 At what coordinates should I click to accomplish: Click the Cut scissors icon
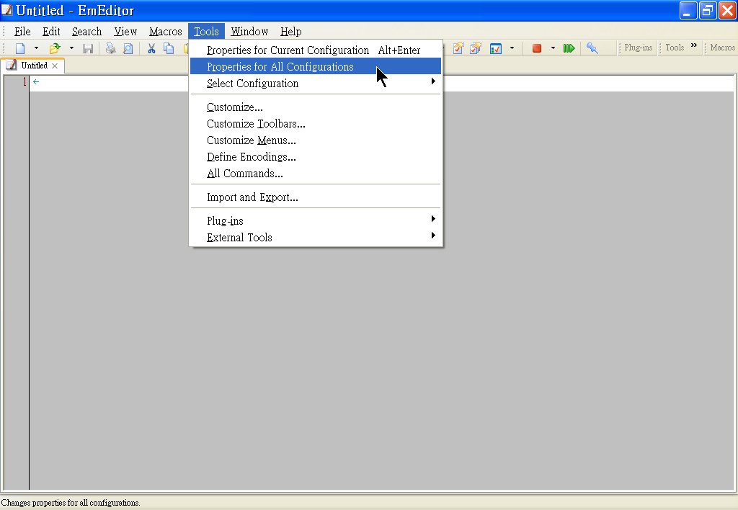151,48
